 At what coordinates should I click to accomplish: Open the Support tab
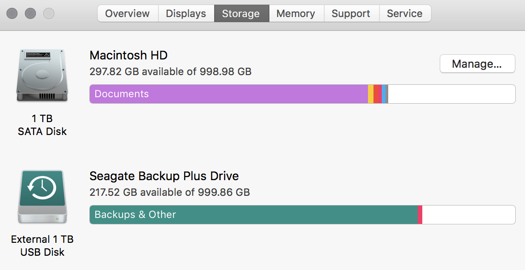click(x=351, y=13)
